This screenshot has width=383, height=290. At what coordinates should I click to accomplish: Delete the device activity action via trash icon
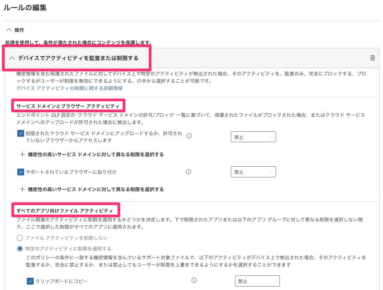[x=372, y=58]
